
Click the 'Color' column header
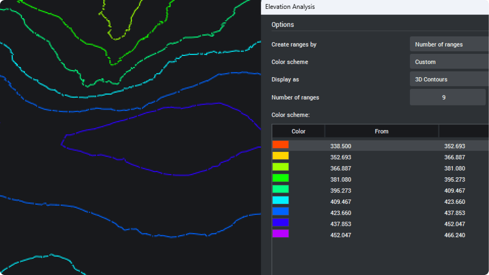coord(298,131)
